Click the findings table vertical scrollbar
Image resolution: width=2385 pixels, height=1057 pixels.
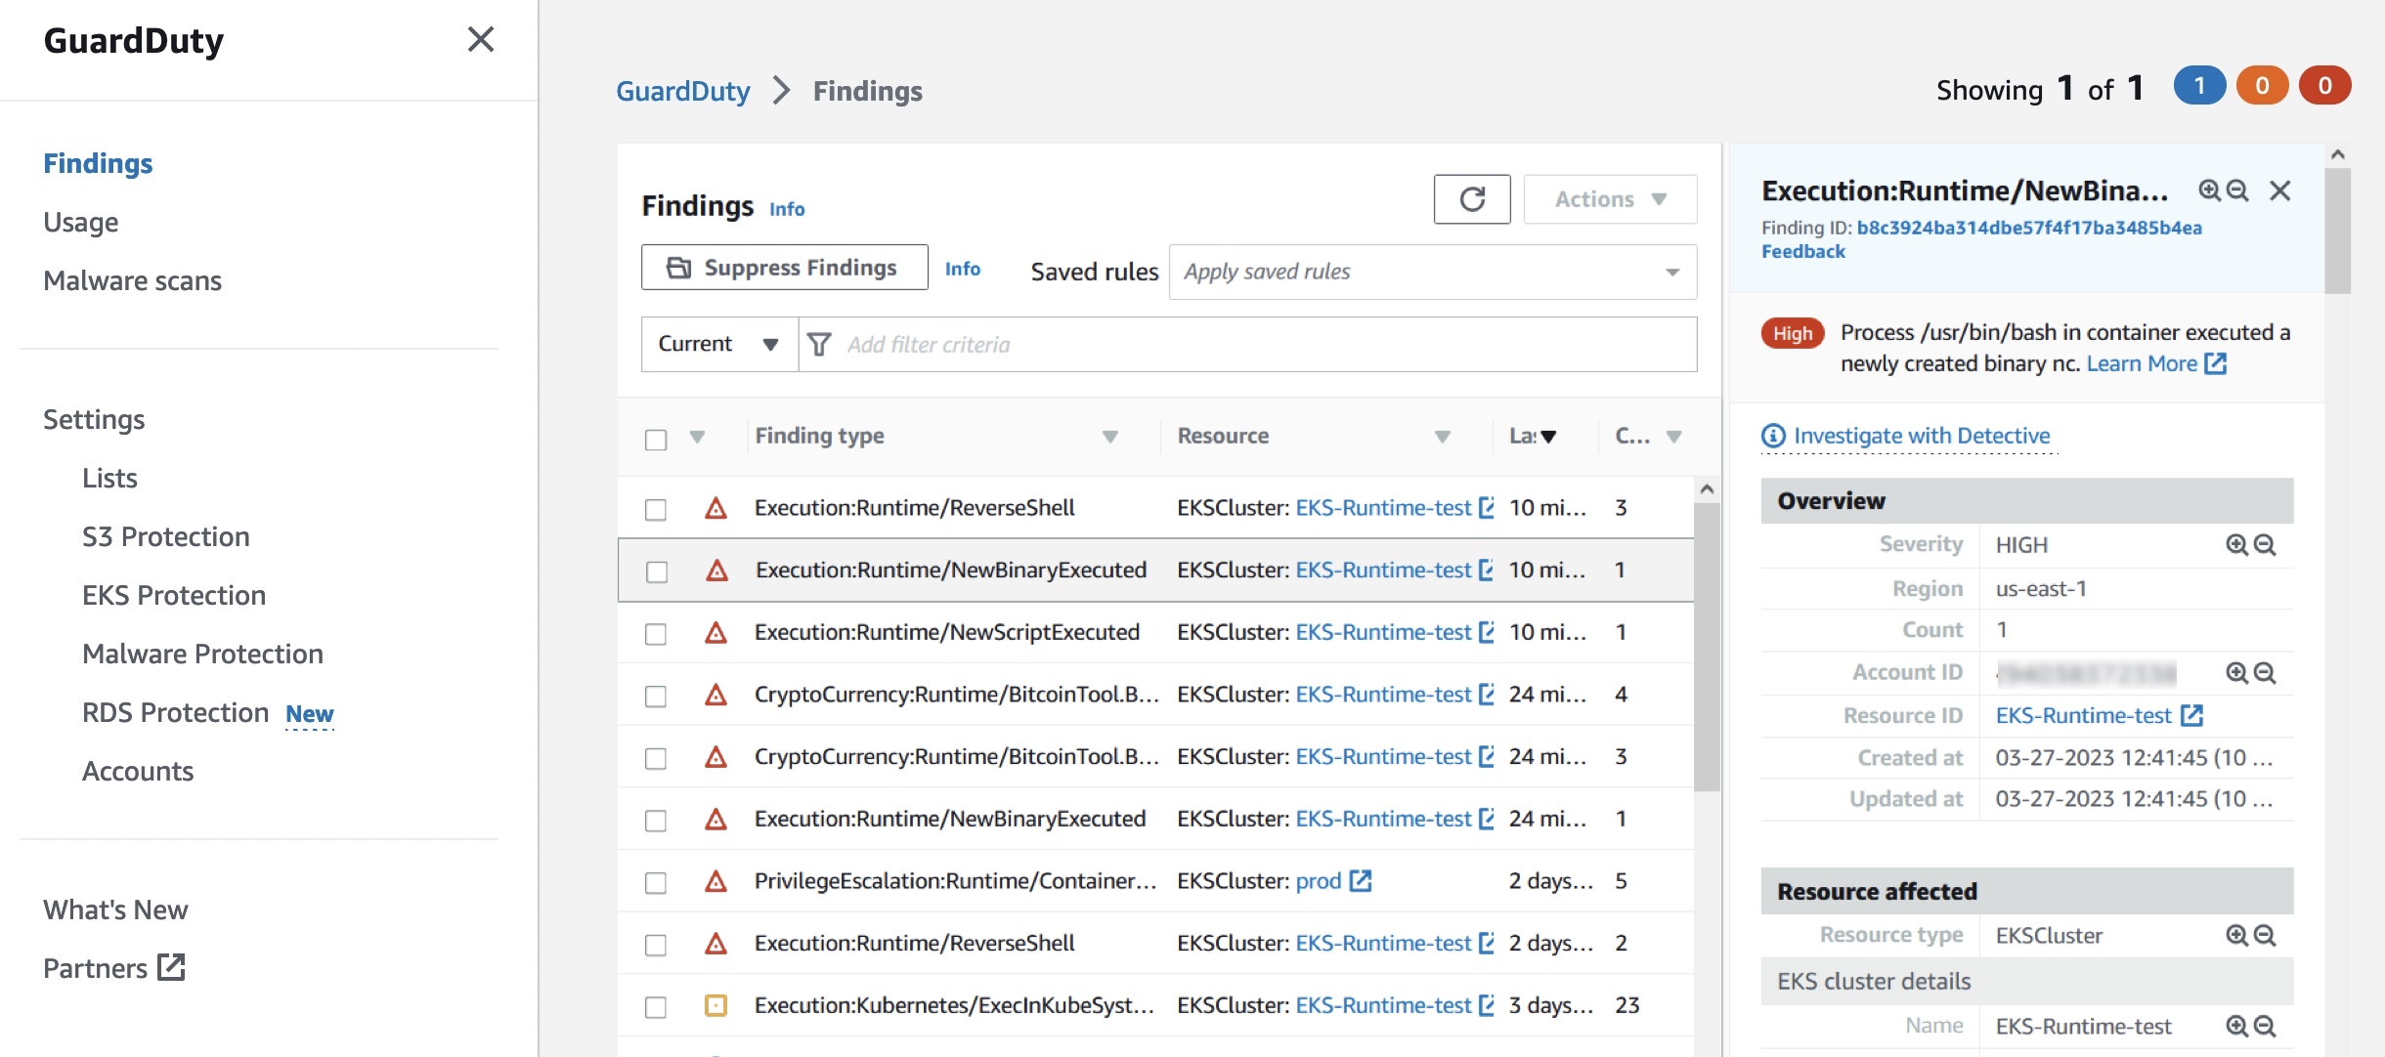point(1707,645)
